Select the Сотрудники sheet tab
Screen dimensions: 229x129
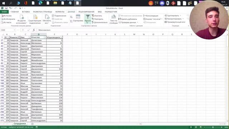tap(20, 124)
